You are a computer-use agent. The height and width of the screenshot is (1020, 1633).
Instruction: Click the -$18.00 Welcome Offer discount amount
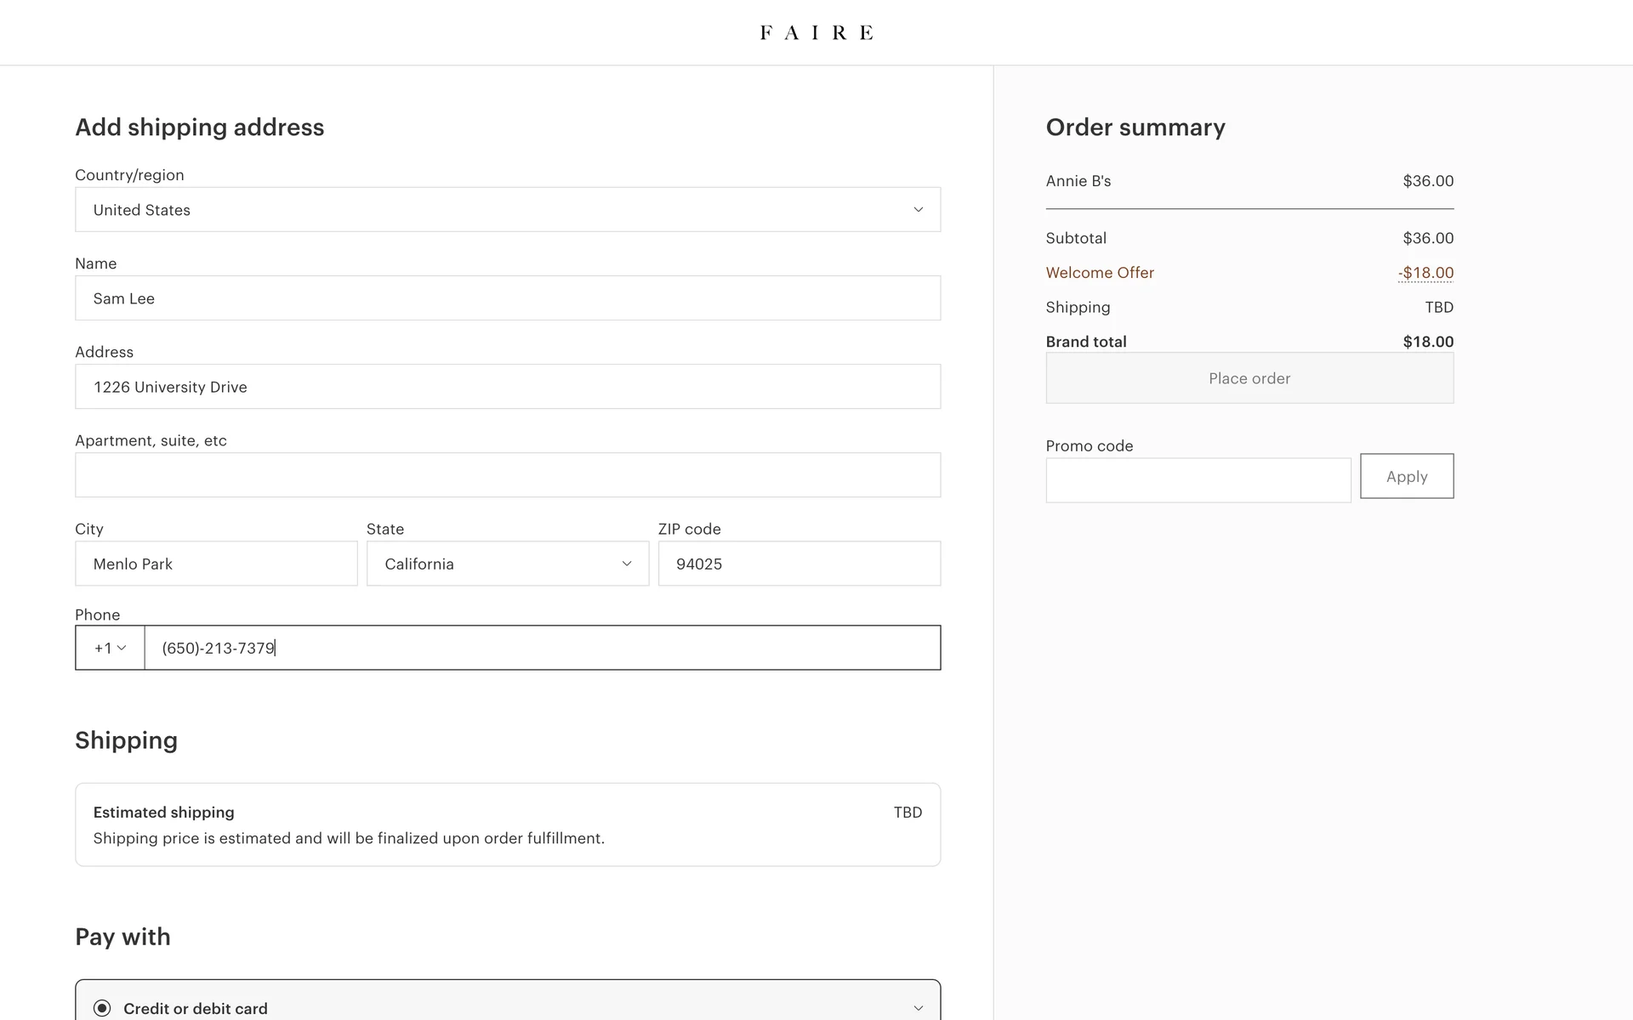tap(1425, 273)
